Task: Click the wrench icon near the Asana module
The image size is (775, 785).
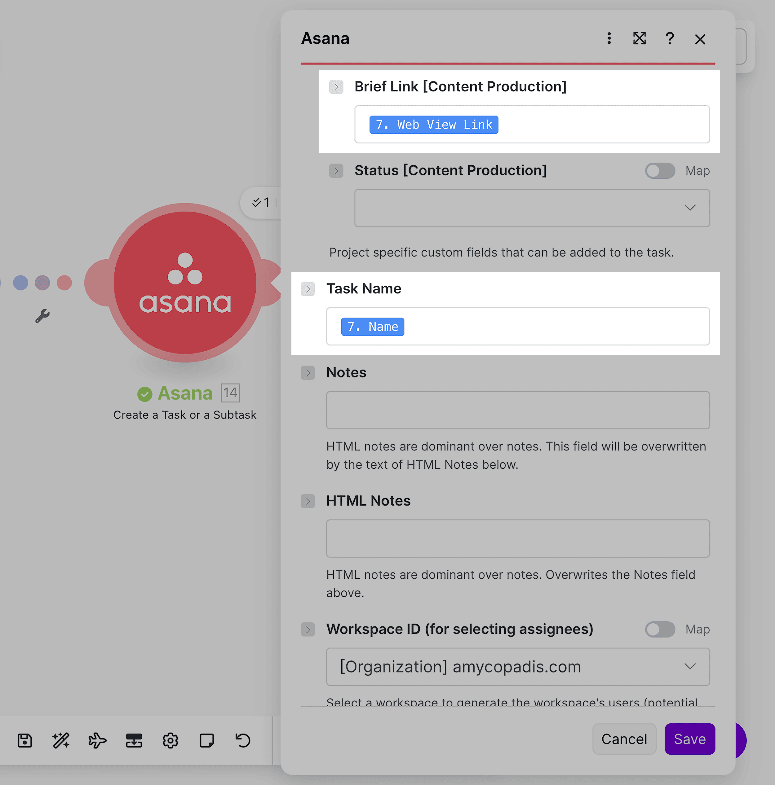Action: click(x=43, y=316)
